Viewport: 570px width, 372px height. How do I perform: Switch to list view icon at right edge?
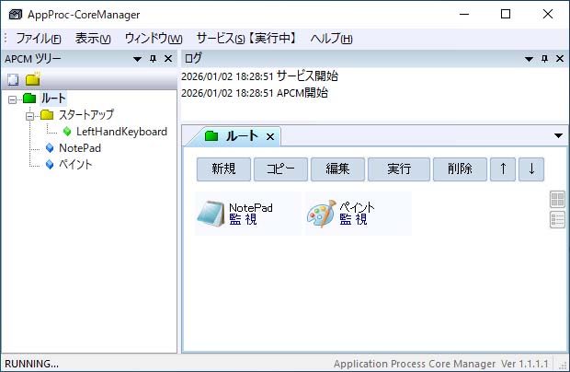coord(556,219)
